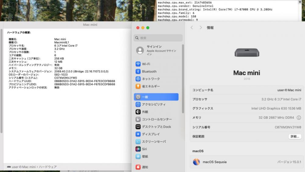Screen dimensions: 305x172
Task: Click the 一般 gear icon
Action: point(138,97)
